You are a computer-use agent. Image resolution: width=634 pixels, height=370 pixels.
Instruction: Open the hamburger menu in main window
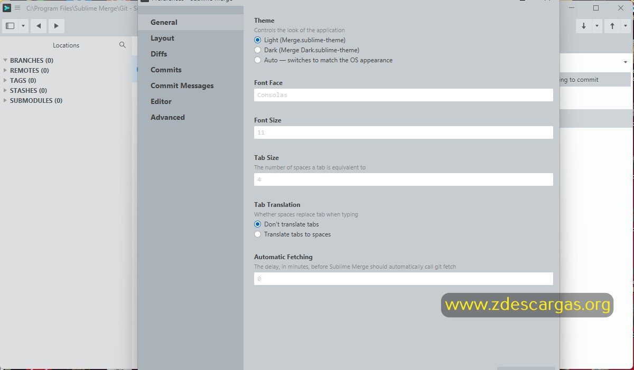click(x=17, y=8)
